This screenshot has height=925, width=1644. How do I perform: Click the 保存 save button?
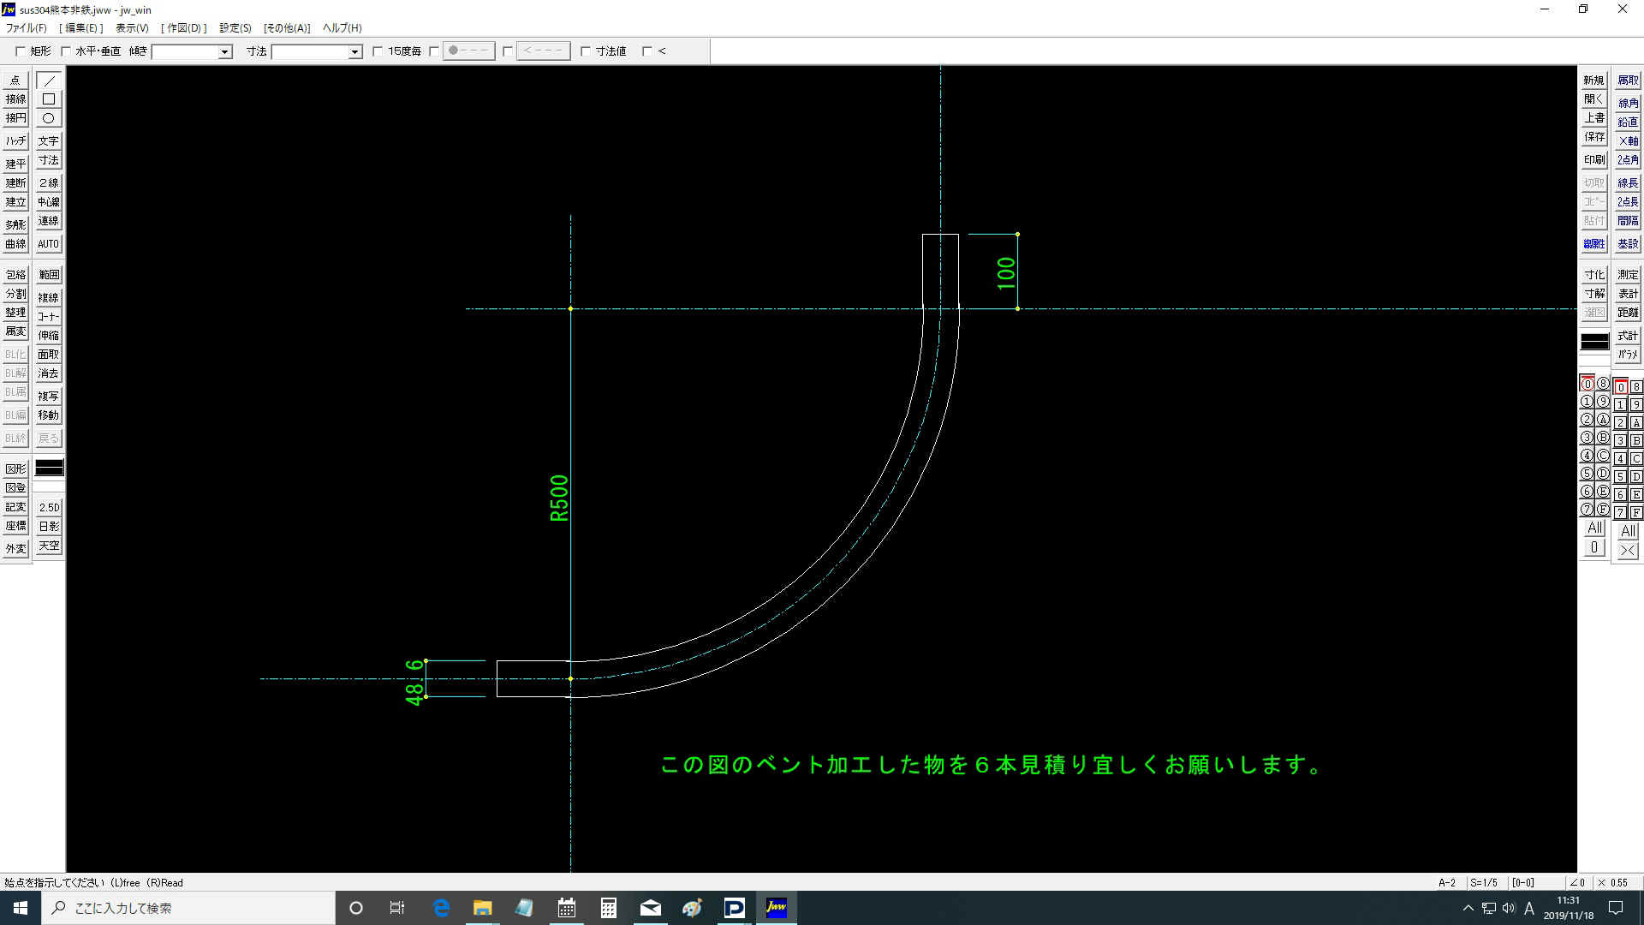(1593, 137)
